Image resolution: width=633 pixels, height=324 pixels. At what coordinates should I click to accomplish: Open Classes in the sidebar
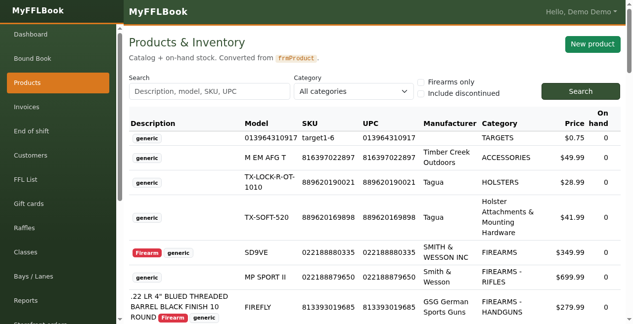[58, 252]
